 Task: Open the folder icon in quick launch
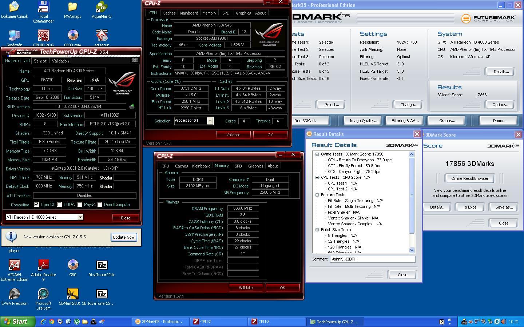85,322
